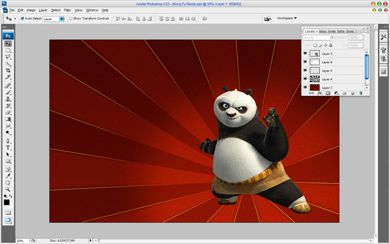
Task: Enable Show Transform Controls checkbox
Action: pos(71,18)
